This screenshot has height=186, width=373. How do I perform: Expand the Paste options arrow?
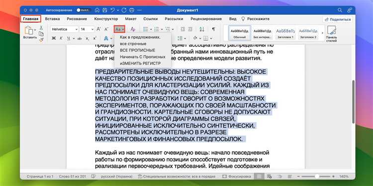coord(35,30)
